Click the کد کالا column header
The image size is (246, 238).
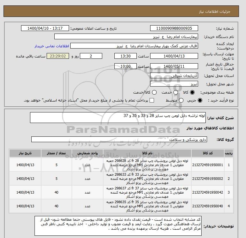point(208,153)
